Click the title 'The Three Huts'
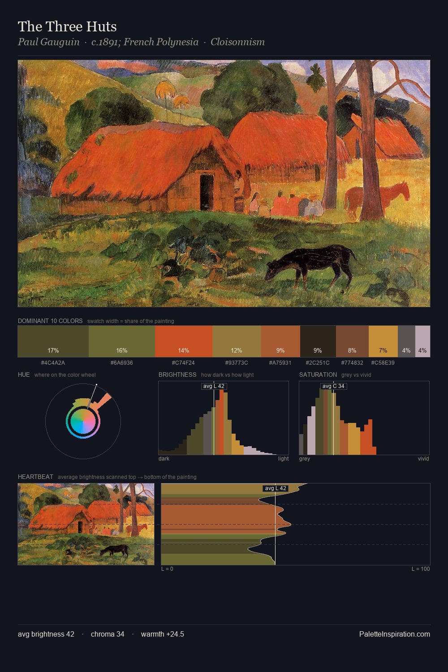The height and width of the screenshot is (672, 448). (67, 26)
